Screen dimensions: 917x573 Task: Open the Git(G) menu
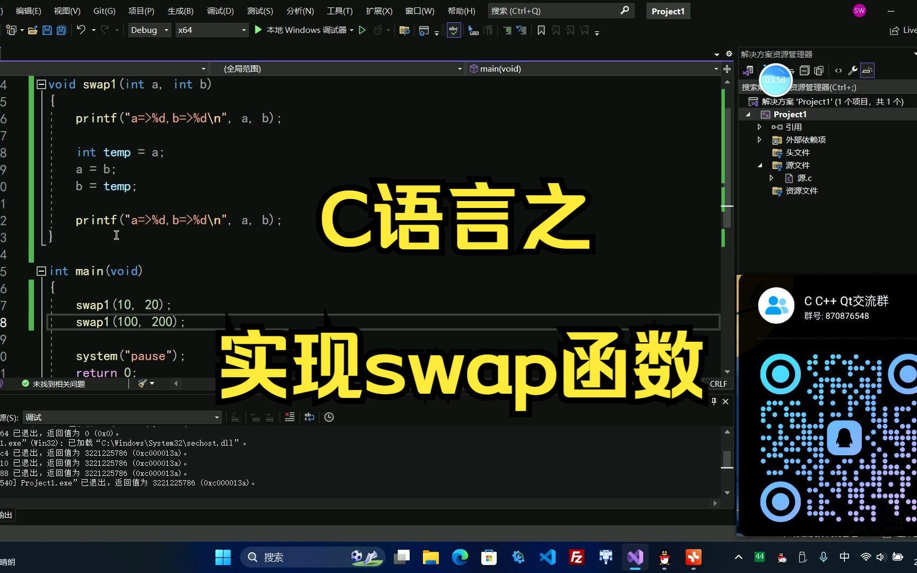(x=104, y=11)
